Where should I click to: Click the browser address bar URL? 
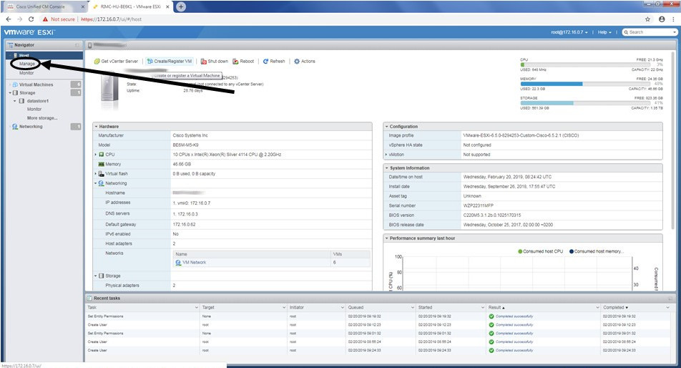111,19
